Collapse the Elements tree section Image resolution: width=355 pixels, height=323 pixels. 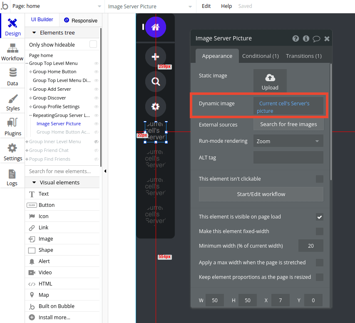(34, 32)
